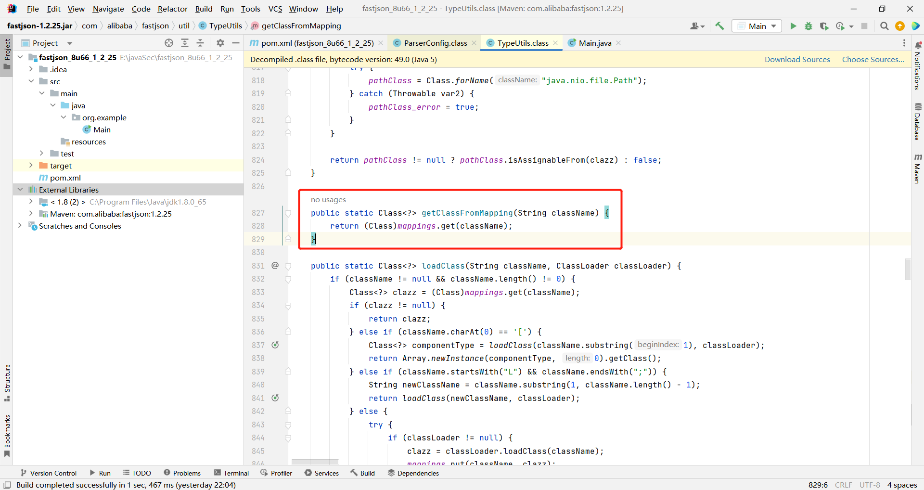Viewport: 924px width, 490px height.
Task: Open Notifications tool window
Action: pyautogui.click(x=918, y=66)
